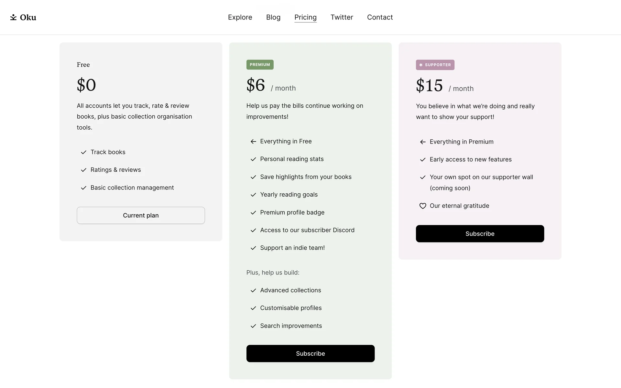Click the star icon in Supporter badge

(x=421, y=65)
